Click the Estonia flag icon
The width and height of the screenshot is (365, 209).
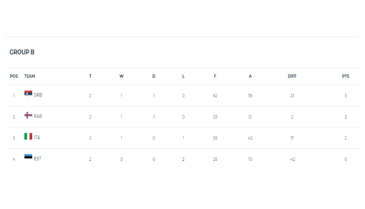tap(28, 157)
